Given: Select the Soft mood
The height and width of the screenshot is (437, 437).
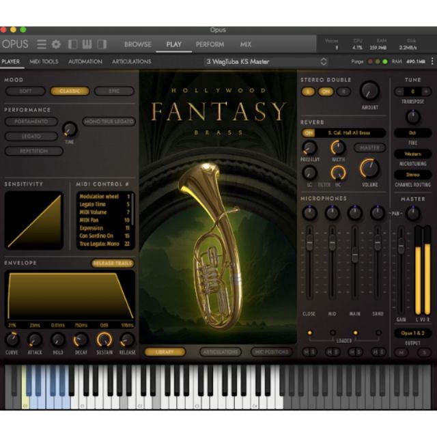Looking at the screenshot, I should (x=25, y=91).
